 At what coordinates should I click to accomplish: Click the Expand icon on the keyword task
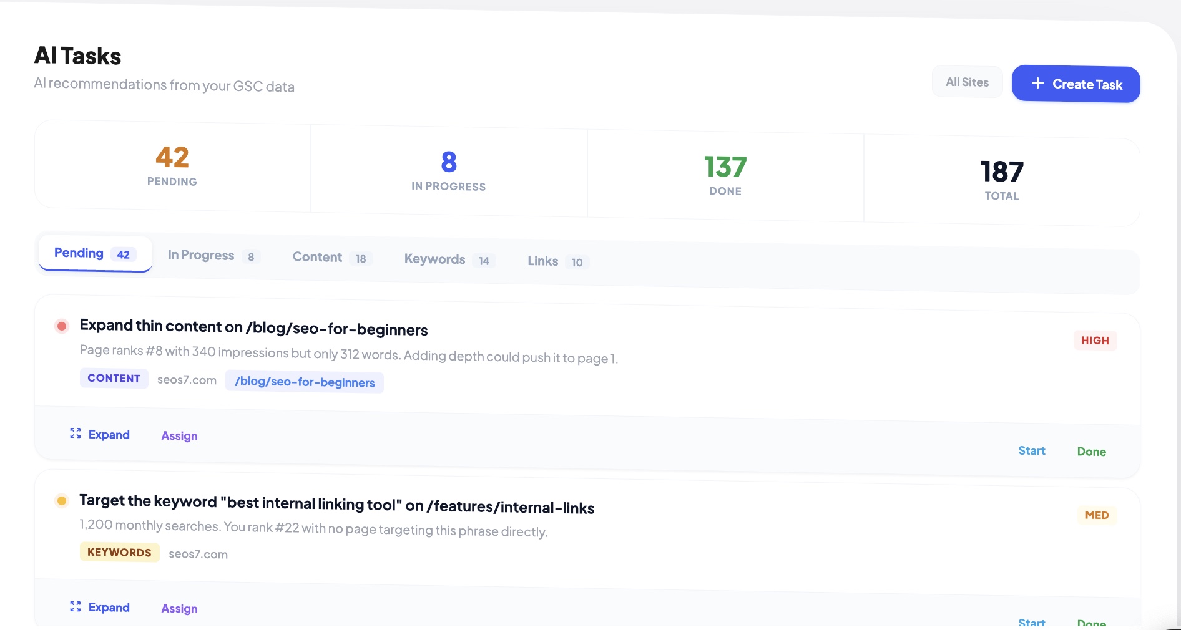point(75,606)
